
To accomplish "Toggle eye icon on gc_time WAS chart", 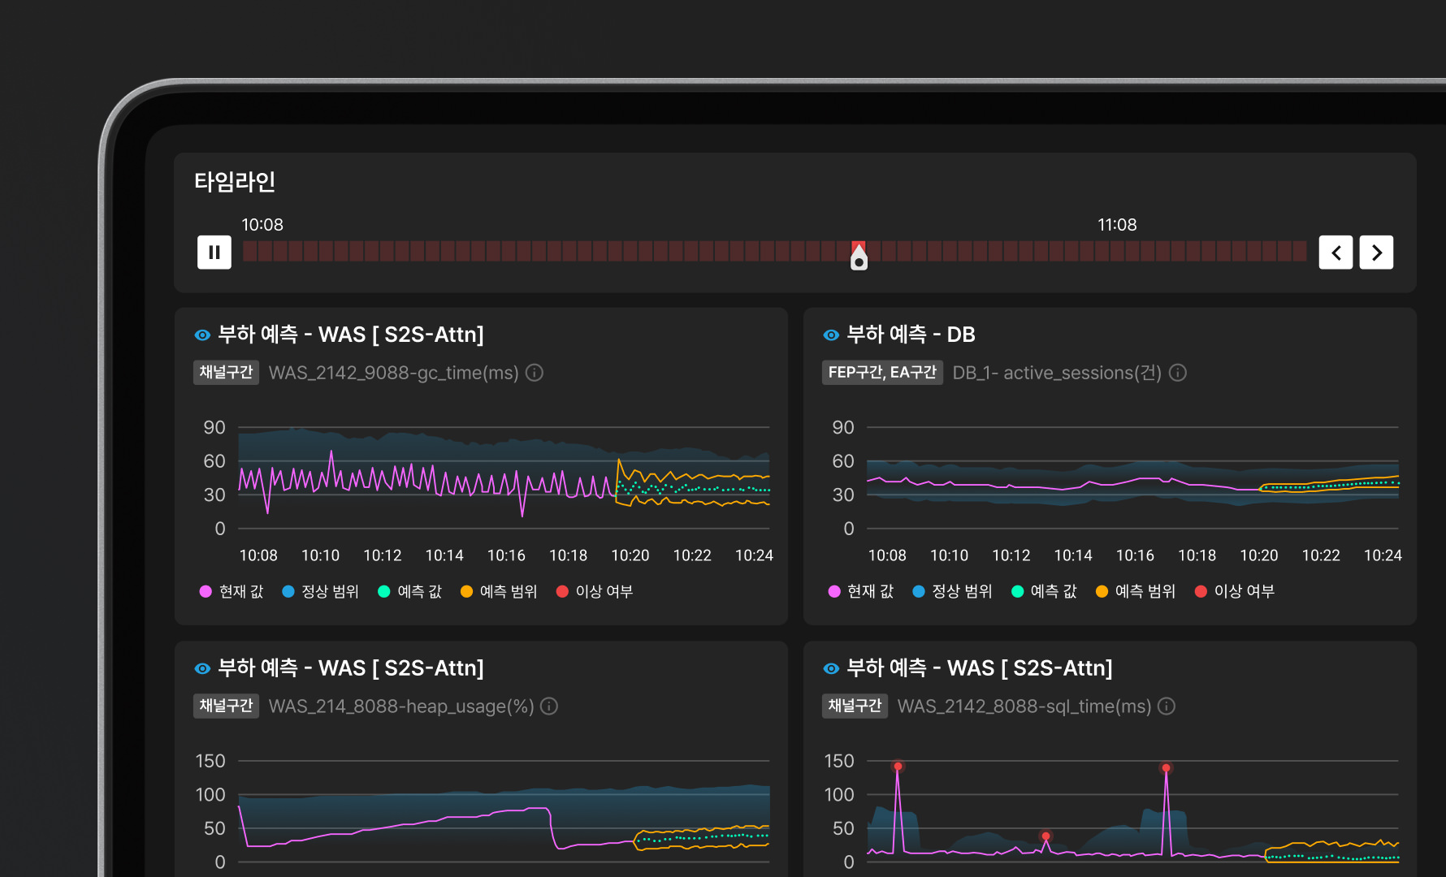I will [202, 335].
